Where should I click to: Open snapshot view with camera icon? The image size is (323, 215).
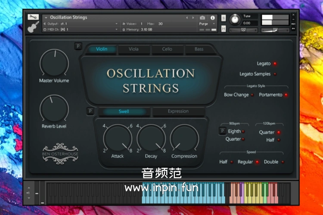[x=202, y=18]
